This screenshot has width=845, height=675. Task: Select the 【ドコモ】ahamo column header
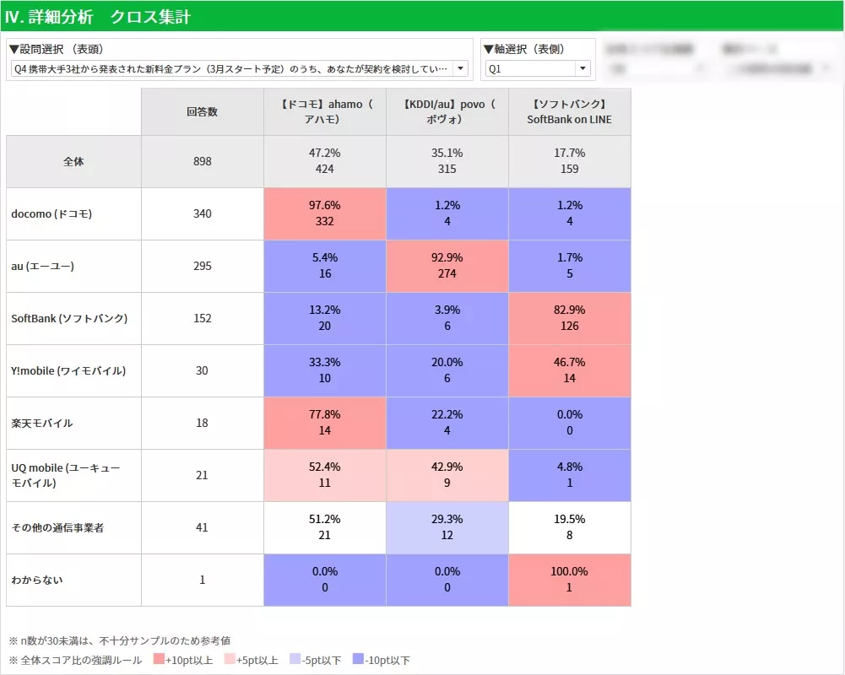(324, 112)
